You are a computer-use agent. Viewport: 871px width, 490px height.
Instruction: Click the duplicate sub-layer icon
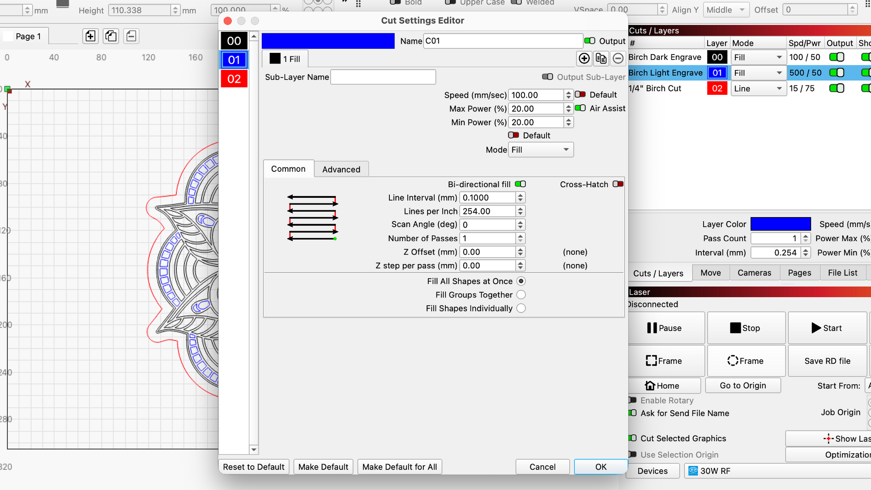(x=601, y=59)
